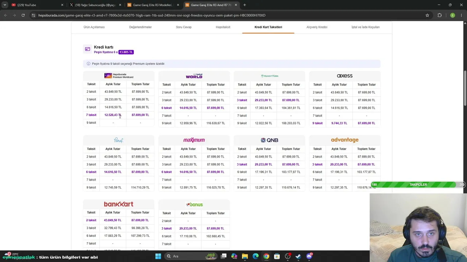This screenshot has width=467, height=262.
Task: Click the Bonus card logo
Action: [x=194, y=205]
